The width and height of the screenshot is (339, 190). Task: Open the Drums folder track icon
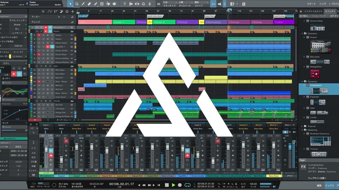pyautogui.click(x=72, y=31)
